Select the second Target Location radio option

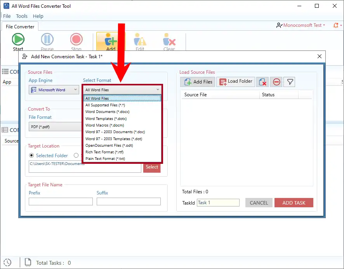pyautogui.click(x=76, y=155)
